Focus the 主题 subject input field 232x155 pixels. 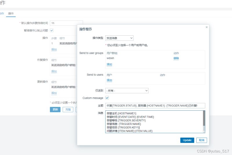(x=155, y=106)
